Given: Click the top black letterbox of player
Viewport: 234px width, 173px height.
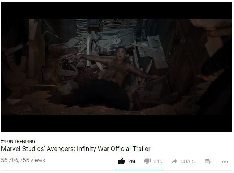Looking at the screenshot, I should pos(117,10).
